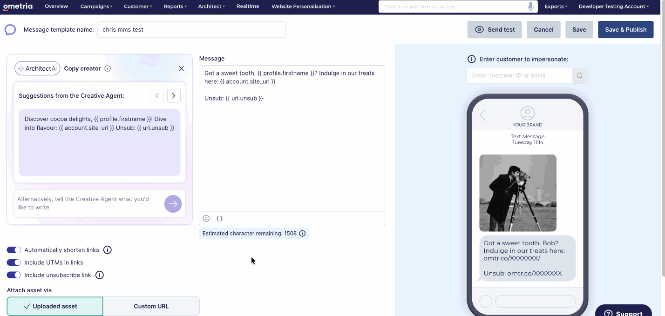
Task: Toggle Include unsubscribe link switch
Action: pyautogui.click(x=14, y=275)
